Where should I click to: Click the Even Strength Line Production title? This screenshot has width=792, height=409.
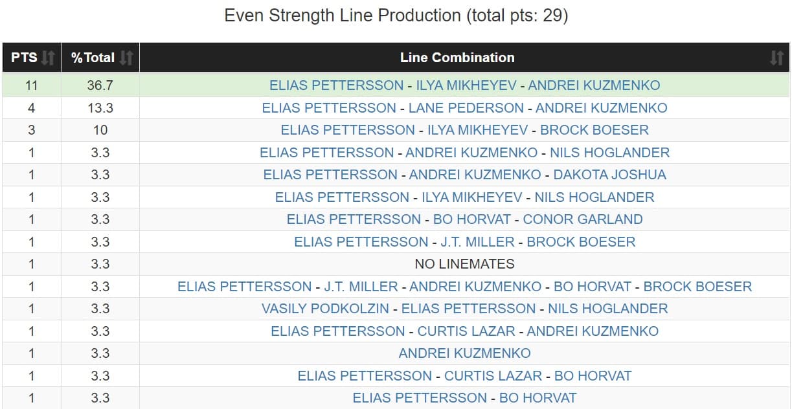click(x=396, y=16)
